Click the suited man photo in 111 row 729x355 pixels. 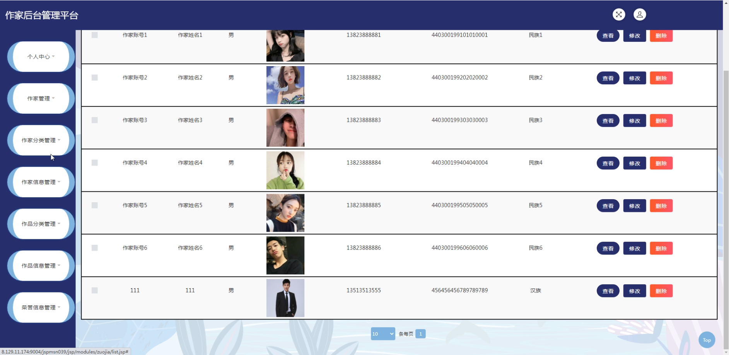tap(285, 298)
